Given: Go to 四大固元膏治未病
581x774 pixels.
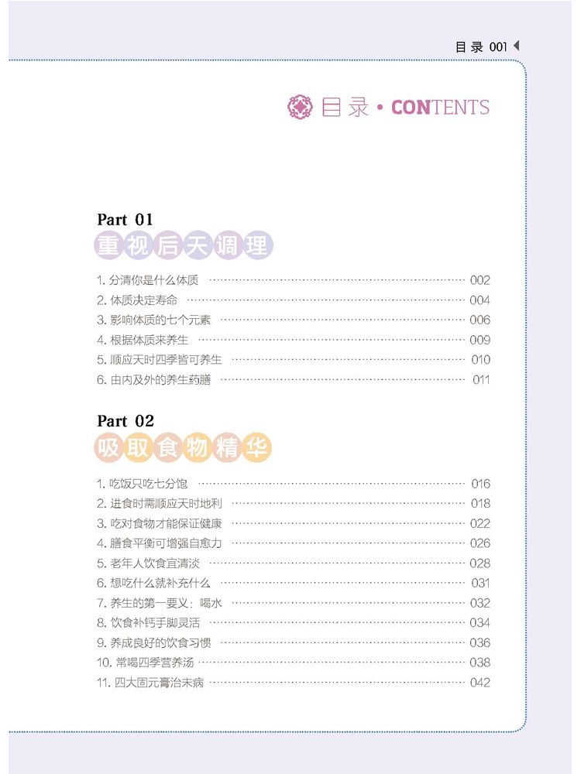Looking at the screenshot, I should 154,682.
